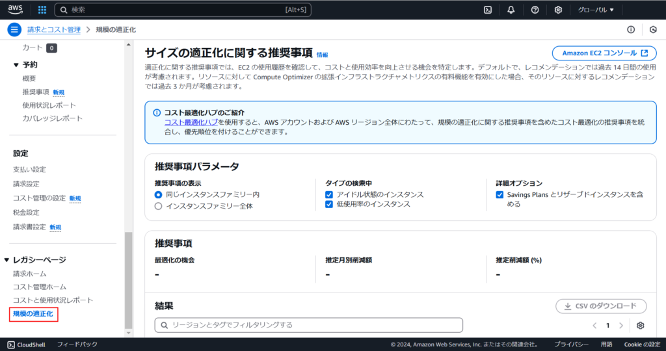666x351 pixels.
Task: Click the sidebar scrollbar up arrow
Action: click(x=129, y=45)
